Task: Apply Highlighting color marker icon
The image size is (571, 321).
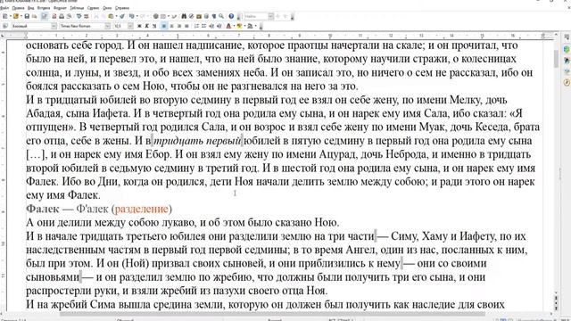Action: click(239, 26)
